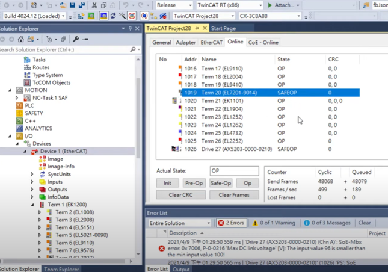Click the Outputs folder icon in the tree
The width and height of the screenshot is (388, 272).
pos(42,190)
